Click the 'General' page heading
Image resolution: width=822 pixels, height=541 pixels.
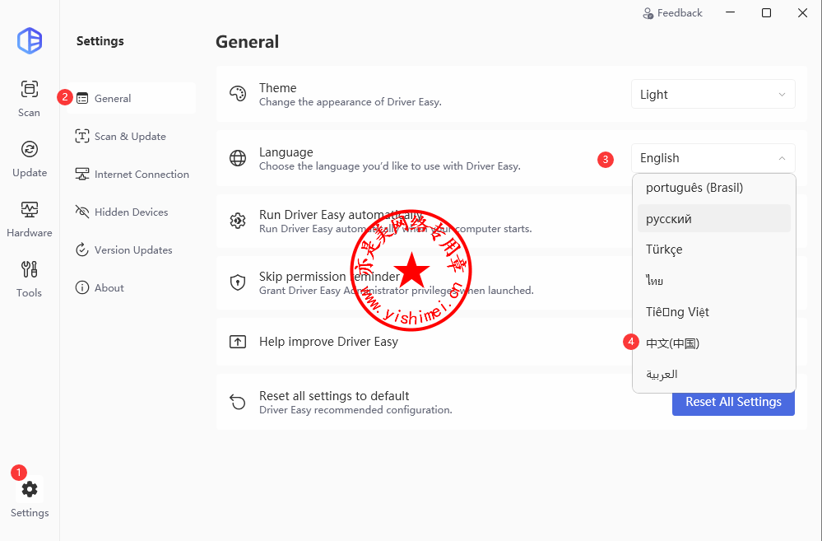(x=248, y=42)
